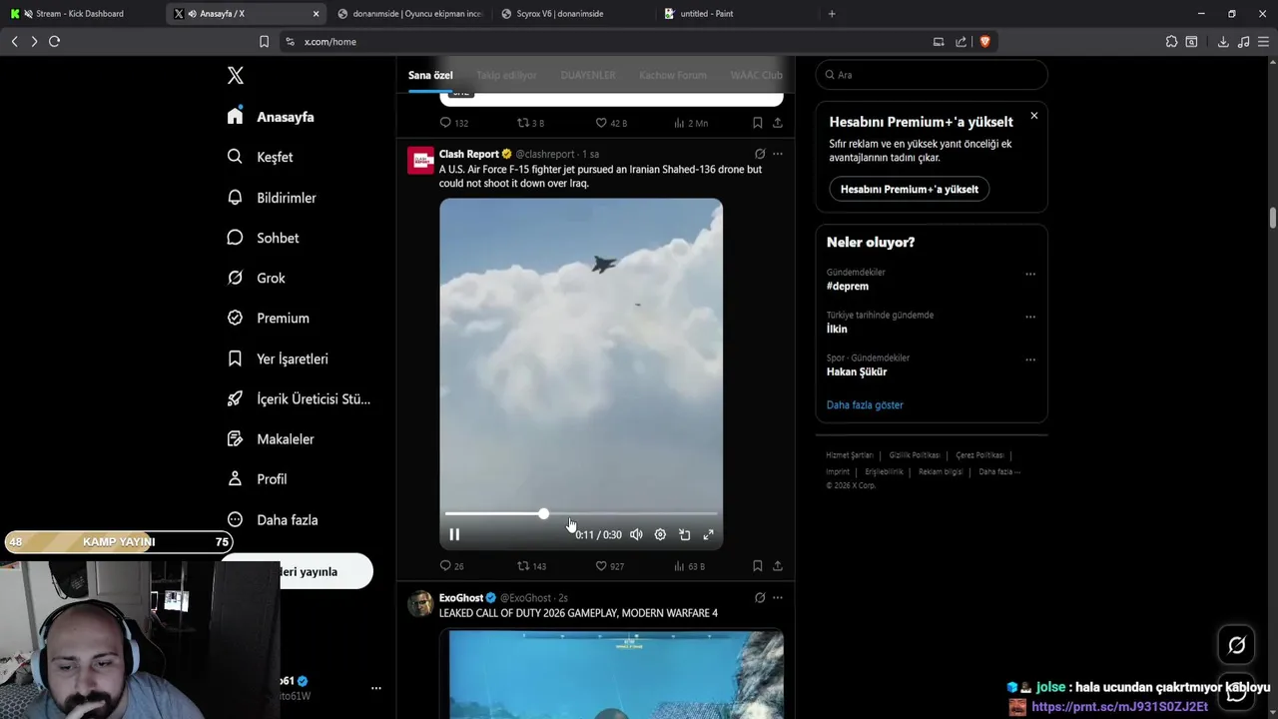Open the browser hamburger menu

pyautogui.click(x=1263, y=41)
